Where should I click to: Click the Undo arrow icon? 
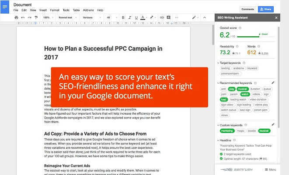(23, 17)
